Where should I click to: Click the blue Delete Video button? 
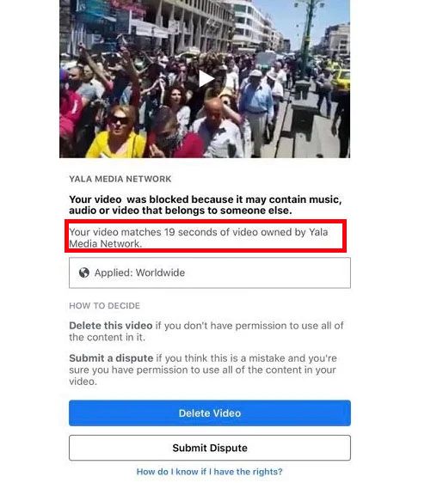coord(210,413)
